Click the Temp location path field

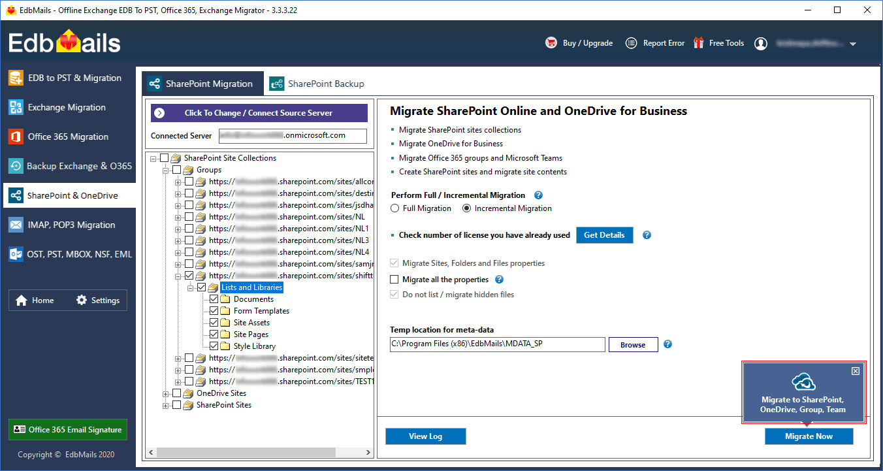498,344
